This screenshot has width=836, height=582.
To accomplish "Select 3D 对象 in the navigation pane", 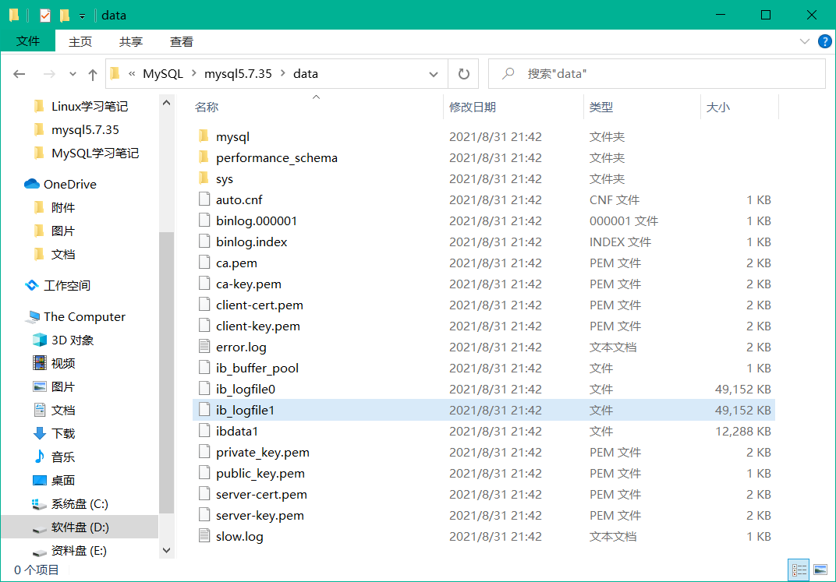I will coord(72,340).
